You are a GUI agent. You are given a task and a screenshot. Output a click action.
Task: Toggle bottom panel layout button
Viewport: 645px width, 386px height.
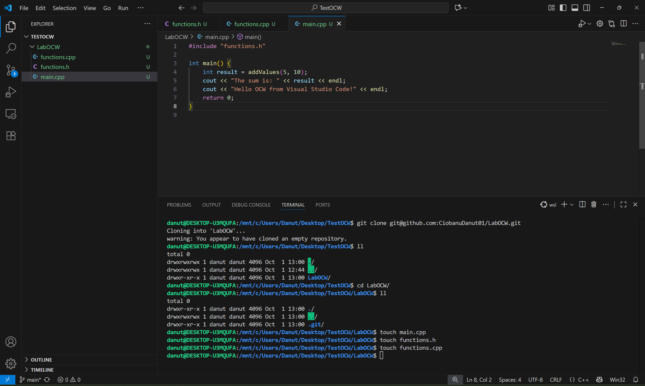tap(575, 8)
